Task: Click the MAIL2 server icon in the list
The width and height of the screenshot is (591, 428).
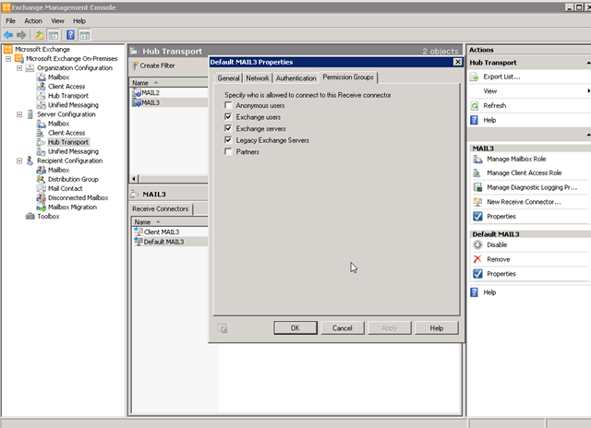Action: [137, 92]
